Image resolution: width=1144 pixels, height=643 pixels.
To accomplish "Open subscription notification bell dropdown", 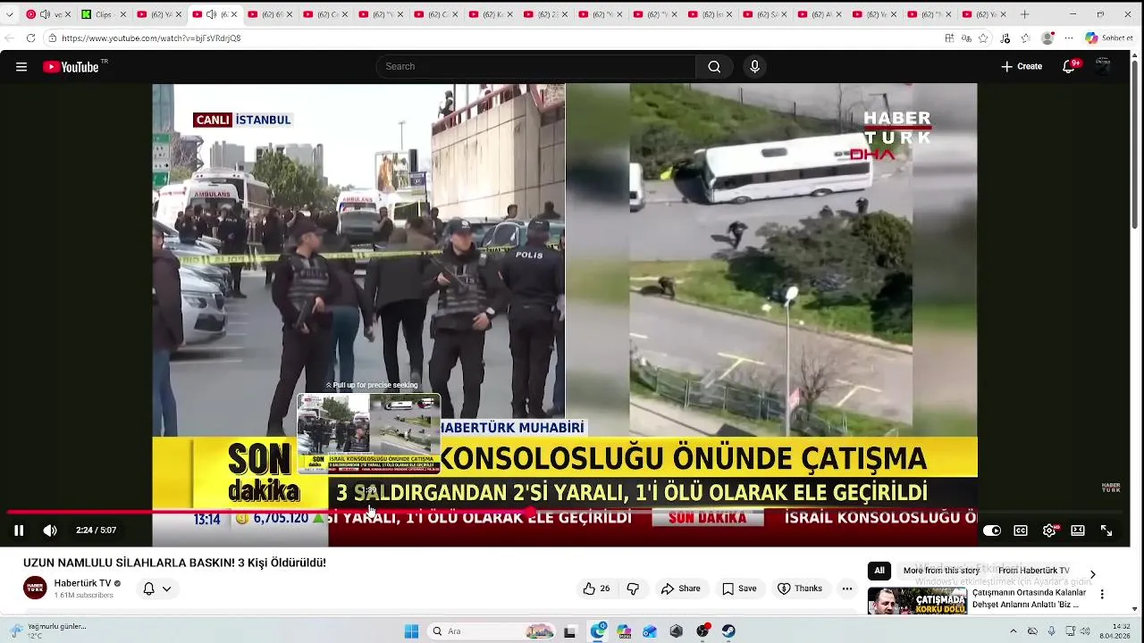I will coord(157,589).
